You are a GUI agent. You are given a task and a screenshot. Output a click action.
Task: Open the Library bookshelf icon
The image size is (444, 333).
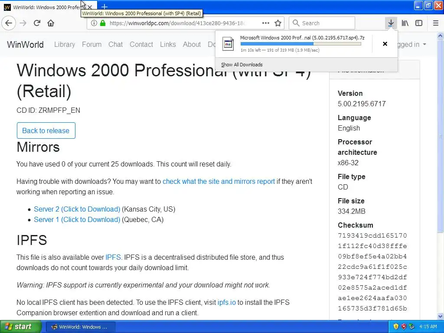pos(405,23)
